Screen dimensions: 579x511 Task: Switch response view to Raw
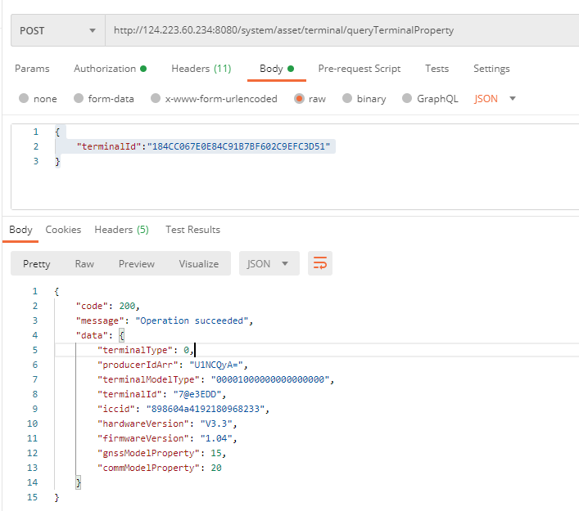coord(84,263)
